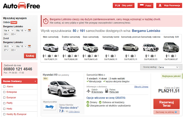Click the airplane pickup icon

pos(88,91)
